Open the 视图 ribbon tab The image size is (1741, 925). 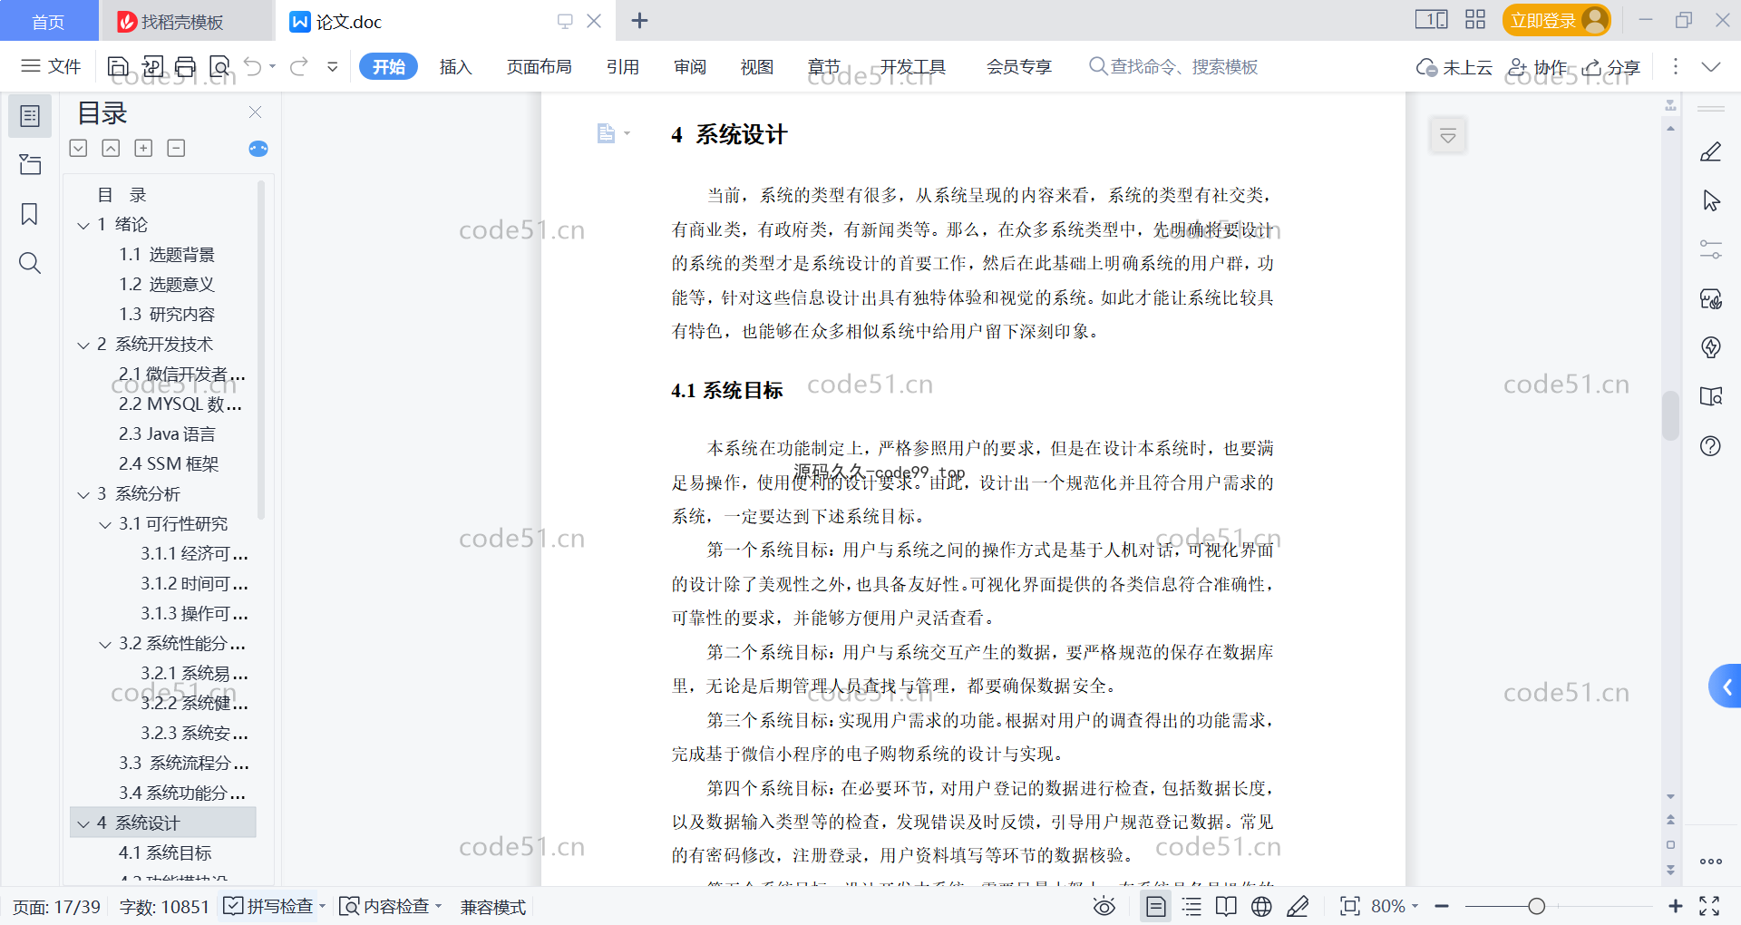[x=757, y=66]
